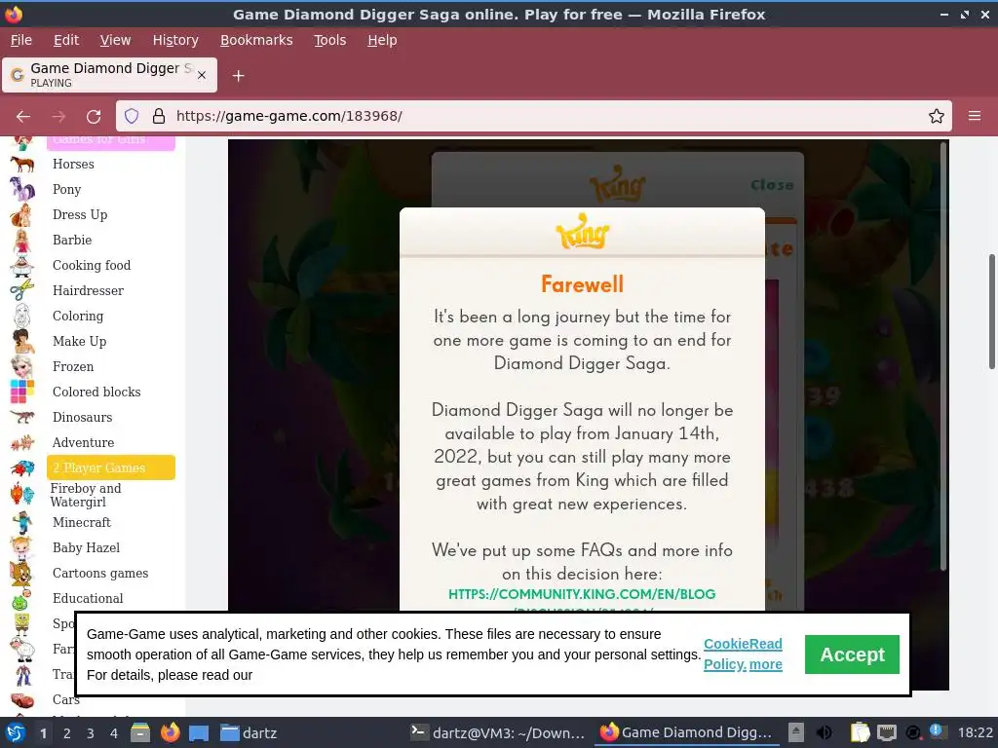The image size is (998, 748).
Task: Open the Dress Up games link
Action: pos(80,215)
